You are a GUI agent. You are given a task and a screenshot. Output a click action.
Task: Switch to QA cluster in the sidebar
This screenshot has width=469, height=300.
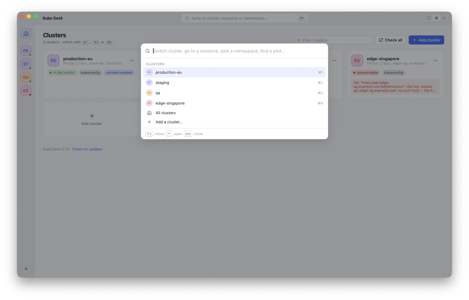coord(26,77)
